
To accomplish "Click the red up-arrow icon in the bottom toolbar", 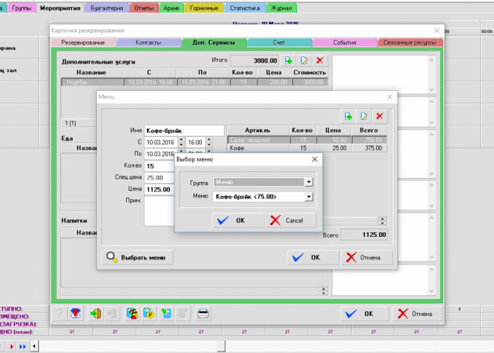I will click(75, 314).
